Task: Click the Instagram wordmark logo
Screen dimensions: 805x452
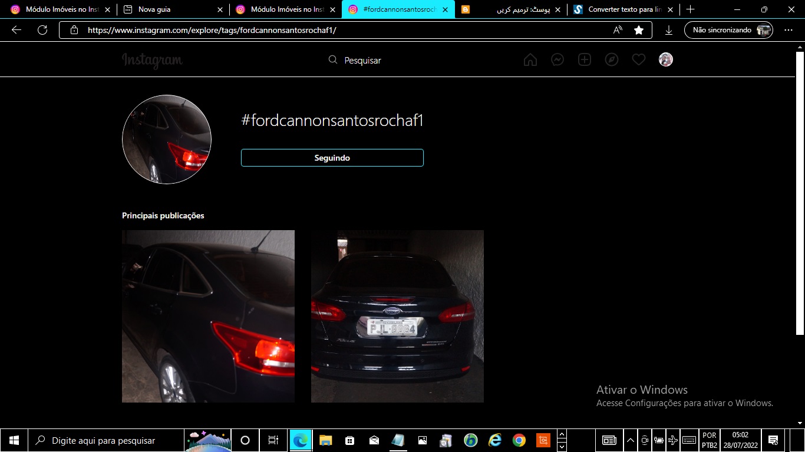Action: pyautogui.click(x=152, y=60)
